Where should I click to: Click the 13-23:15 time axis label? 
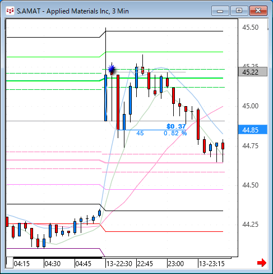coord(211,264)
